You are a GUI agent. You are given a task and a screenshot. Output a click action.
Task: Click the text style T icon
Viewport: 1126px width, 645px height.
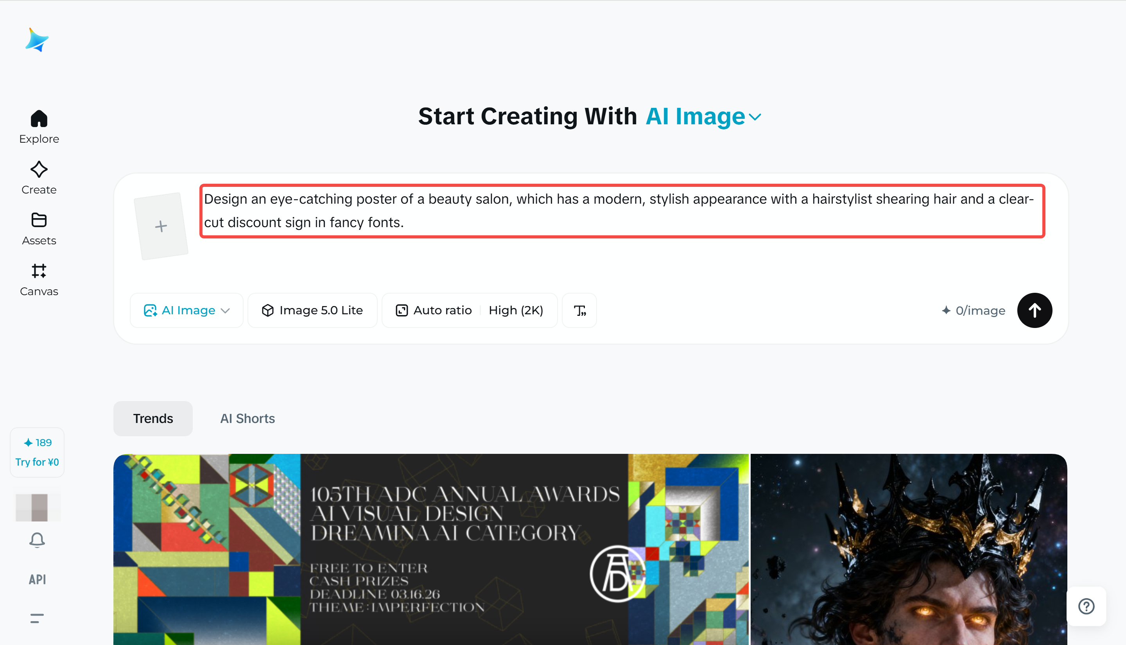point(579,310)
